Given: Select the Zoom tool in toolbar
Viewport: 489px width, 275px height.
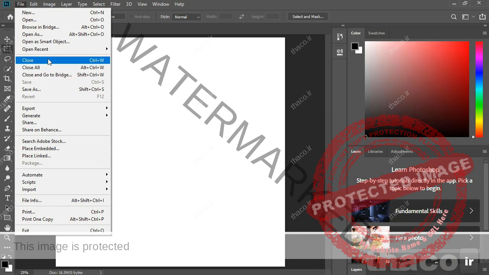Looking at the screenshot, I should click(x=7, y=238).
